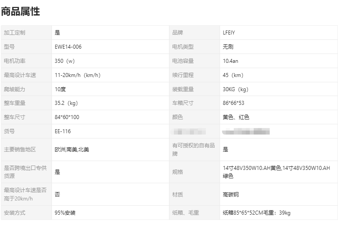
Task: Select the color value 黄色、红色
Action: point(236,117)
